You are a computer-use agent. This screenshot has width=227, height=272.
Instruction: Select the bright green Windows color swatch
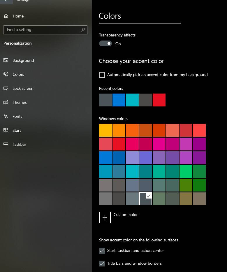(186, 171)
